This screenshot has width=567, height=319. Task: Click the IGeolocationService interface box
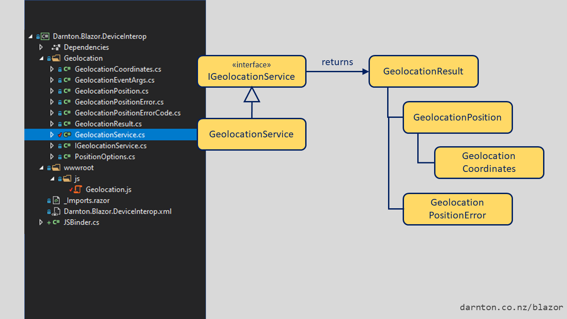(x=252, y=71)
